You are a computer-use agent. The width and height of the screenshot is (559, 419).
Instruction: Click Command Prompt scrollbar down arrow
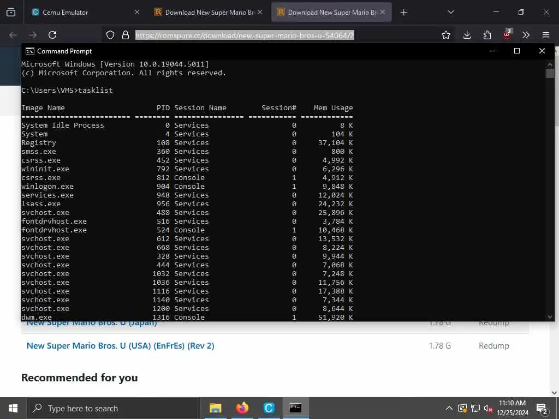point(550,317)
